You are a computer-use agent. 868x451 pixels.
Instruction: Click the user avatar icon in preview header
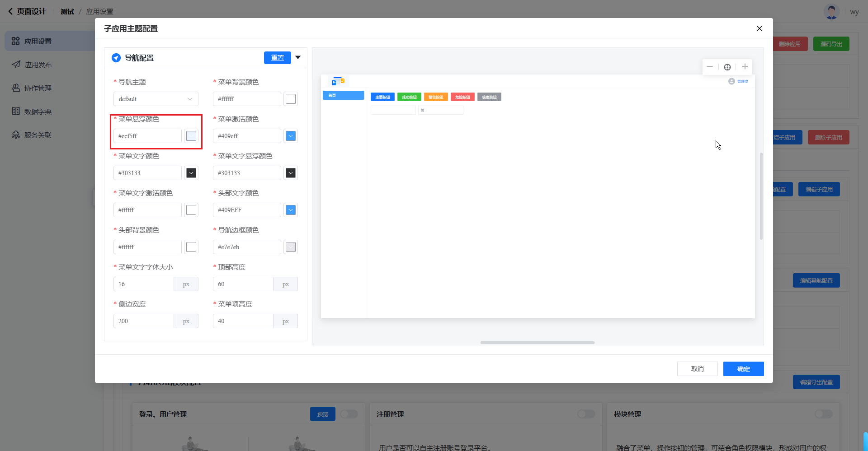731,81
